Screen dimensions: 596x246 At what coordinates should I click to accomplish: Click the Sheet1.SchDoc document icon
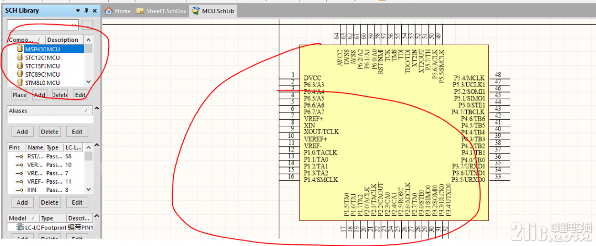(140, 11)
